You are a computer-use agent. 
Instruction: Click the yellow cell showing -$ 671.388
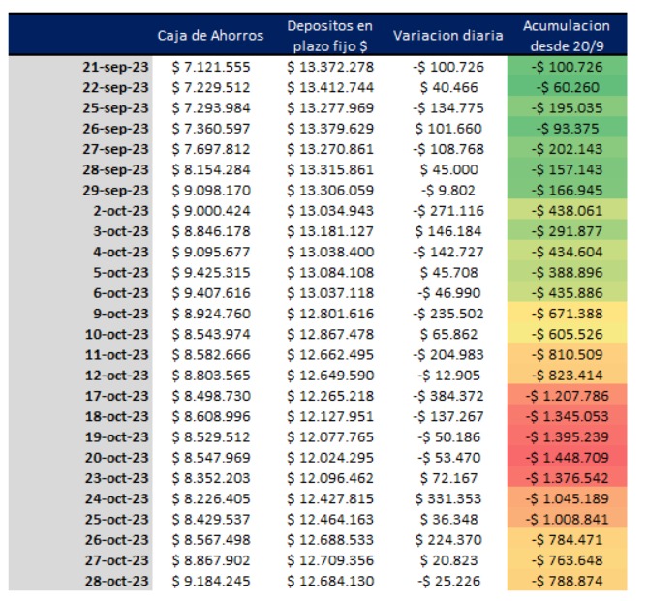pos(567,314)
